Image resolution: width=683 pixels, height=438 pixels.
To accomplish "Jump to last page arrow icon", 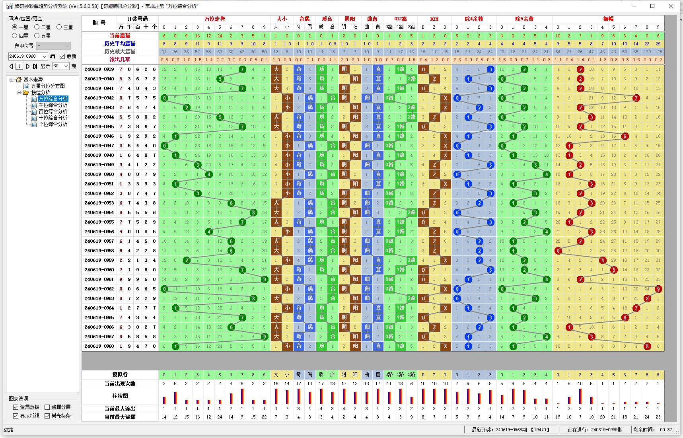I will point(35,66).
